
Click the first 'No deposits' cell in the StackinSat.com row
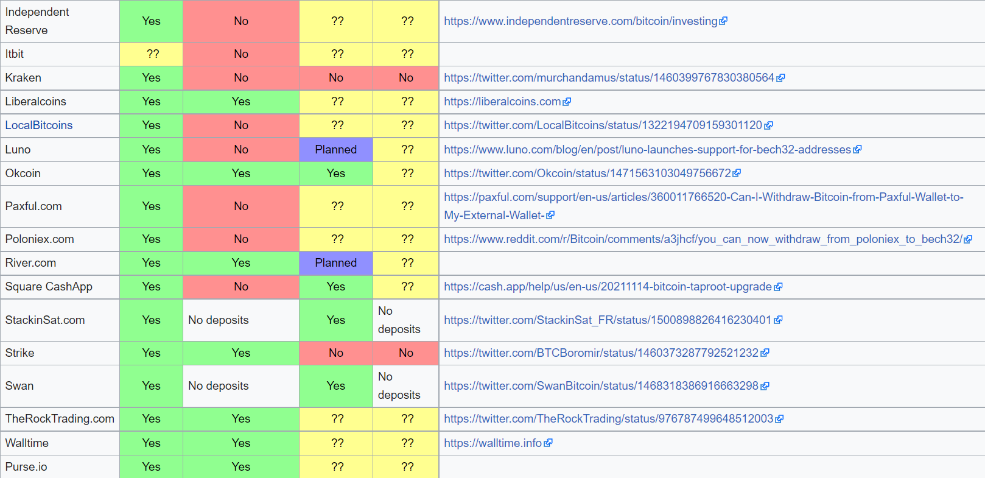click(x=241, y=320)
